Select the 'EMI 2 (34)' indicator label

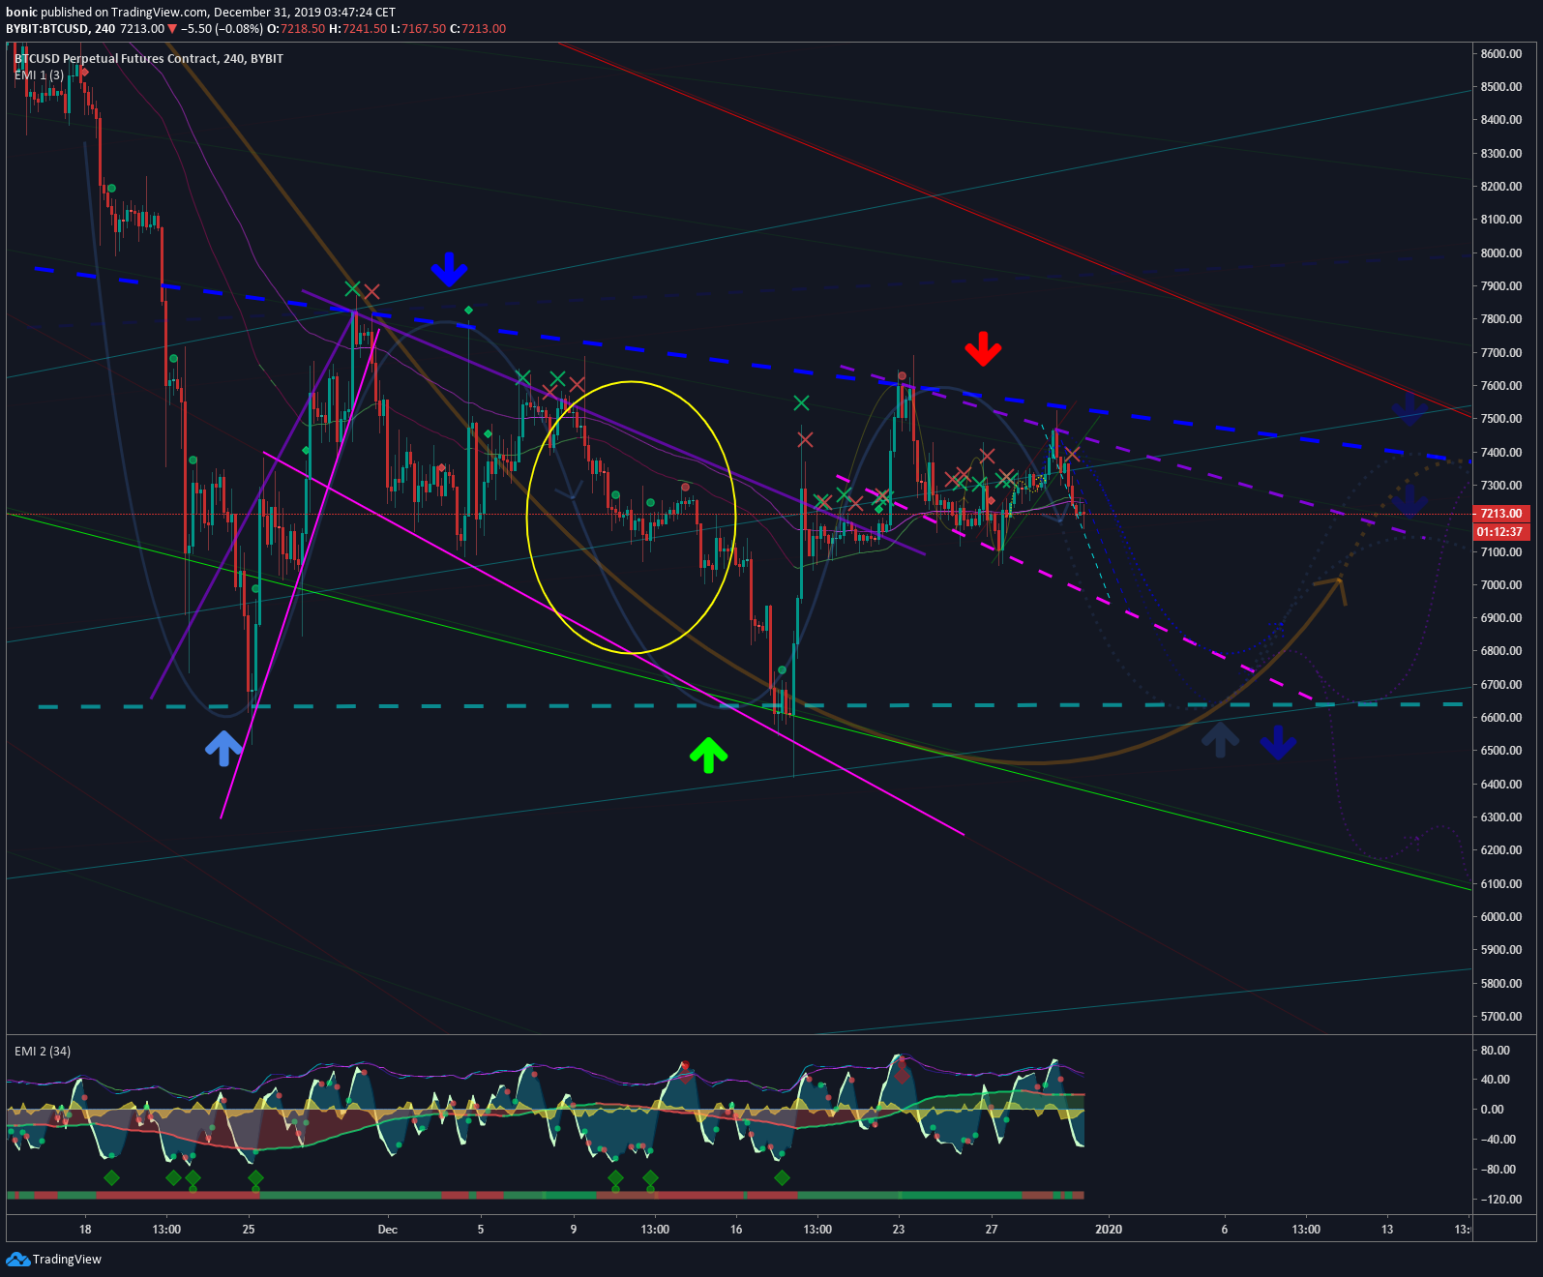(x=43, y=1052)
